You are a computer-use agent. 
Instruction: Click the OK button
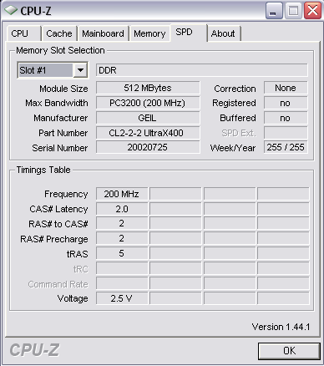(x=289, y=351)
